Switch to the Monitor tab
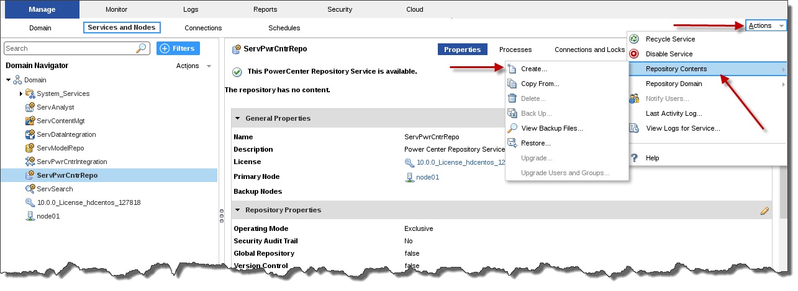Screen dimensions: 798x291 coord(116,9)
